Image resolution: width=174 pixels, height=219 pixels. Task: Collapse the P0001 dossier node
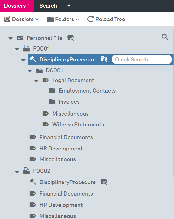17,49
